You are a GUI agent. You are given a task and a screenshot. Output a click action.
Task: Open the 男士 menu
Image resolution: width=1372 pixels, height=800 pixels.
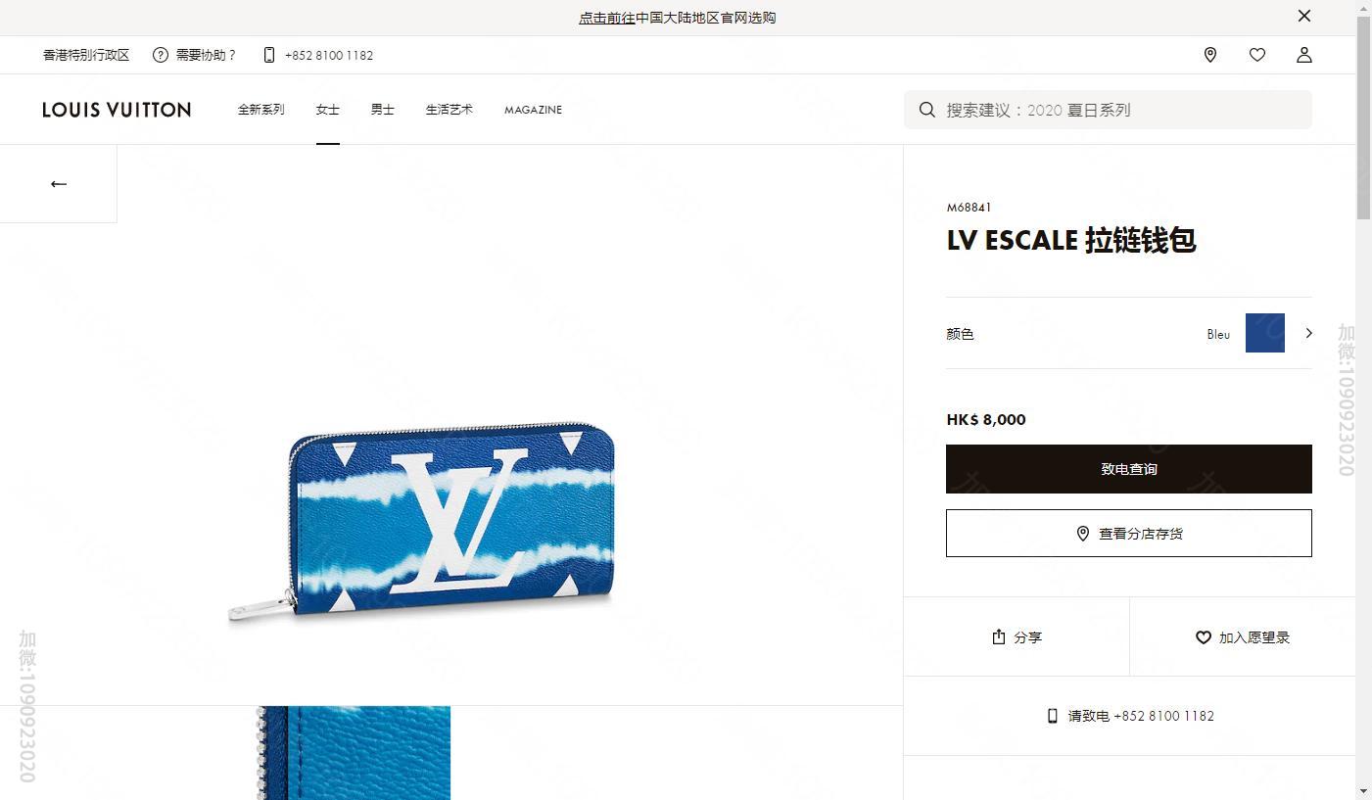tap(383, 110)
